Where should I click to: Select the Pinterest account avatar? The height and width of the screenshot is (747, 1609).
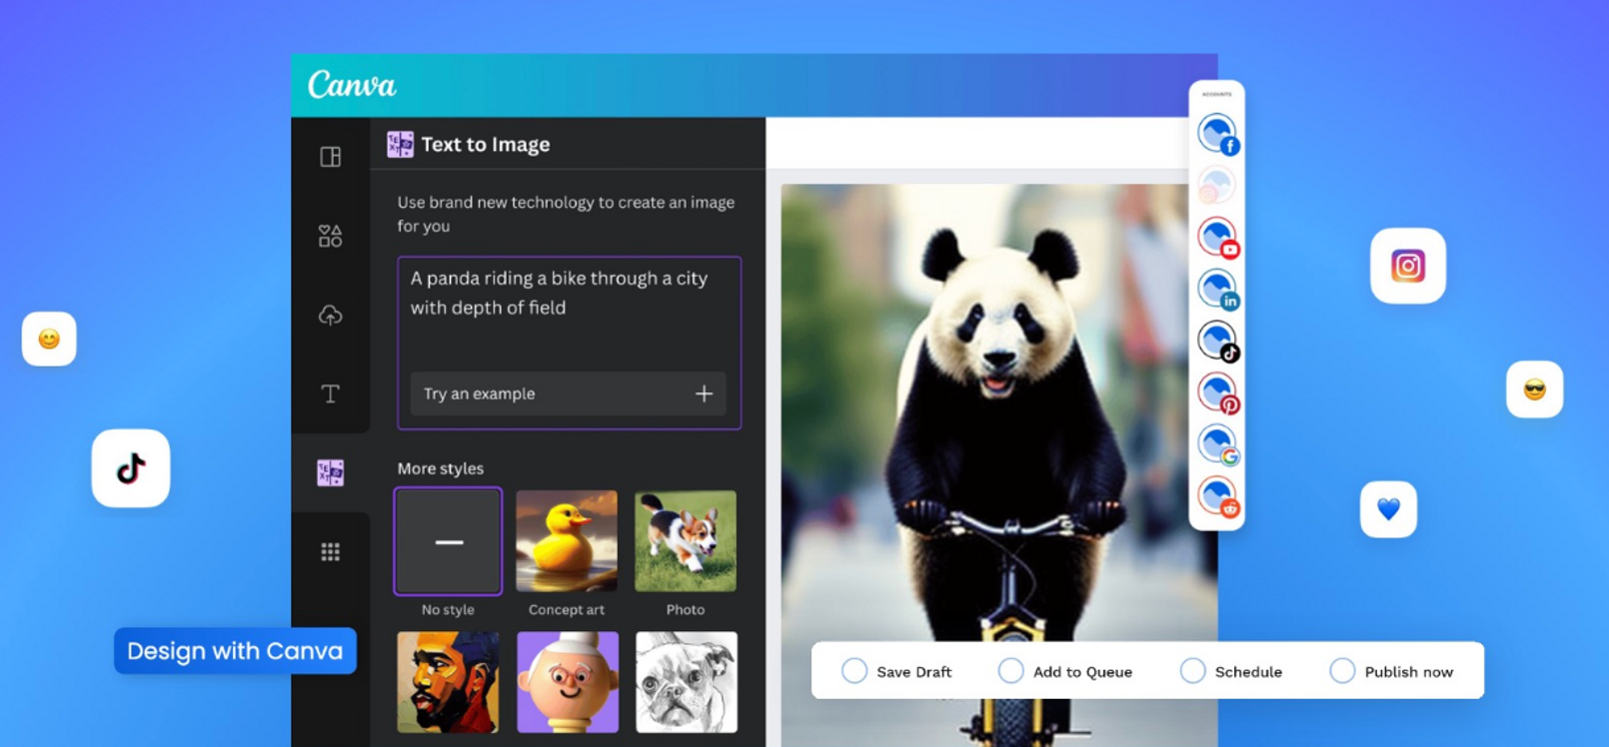1218,393
